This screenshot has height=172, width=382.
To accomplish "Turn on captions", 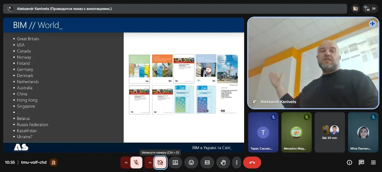I will tap(207, 162).
